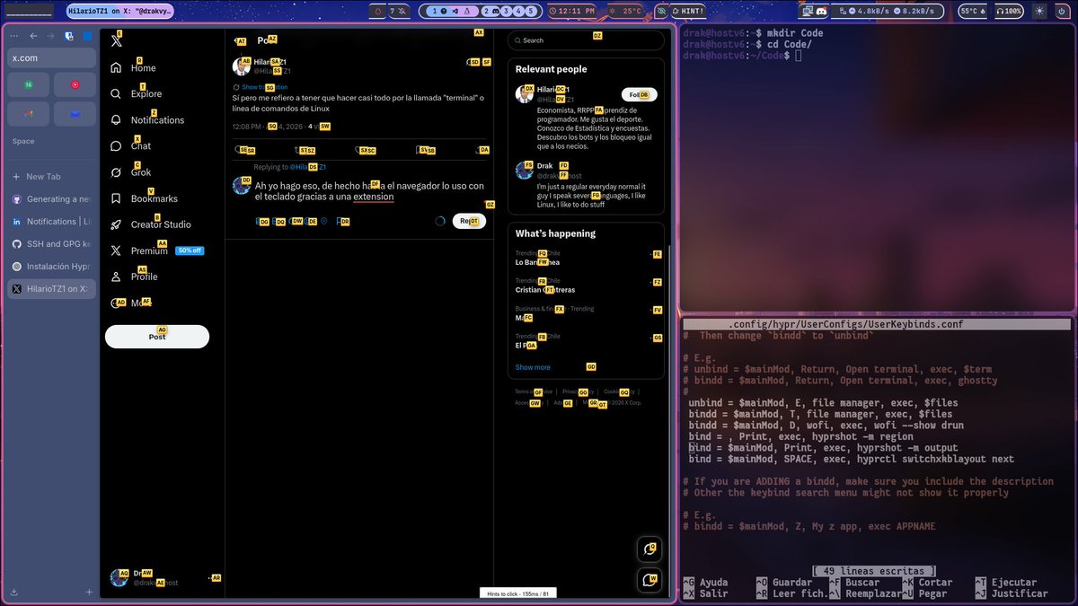Click the share icon under the post
This screenshot has height=606, width=1078.
[x=482, y=151]
